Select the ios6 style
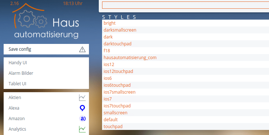 [x=108, y=78]
